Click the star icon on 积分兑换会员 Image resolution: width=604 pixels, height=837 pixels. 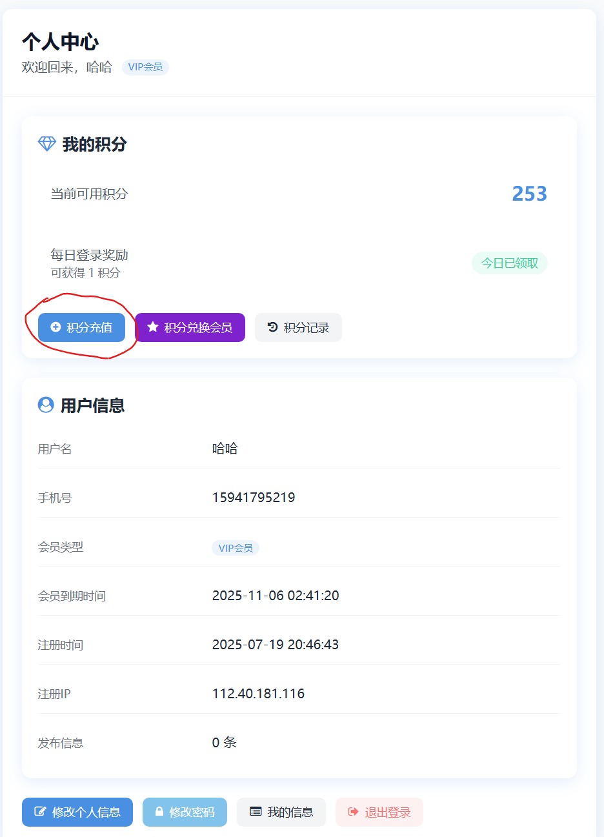tap(153, 327)
